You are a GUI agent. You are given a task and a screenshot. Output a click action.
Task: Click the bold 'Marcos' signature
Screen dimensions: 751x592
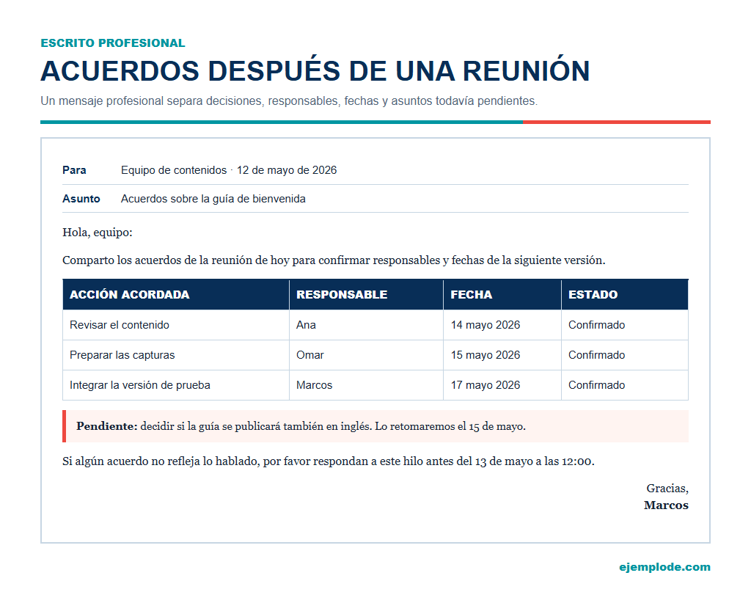(x=666, y=505)
